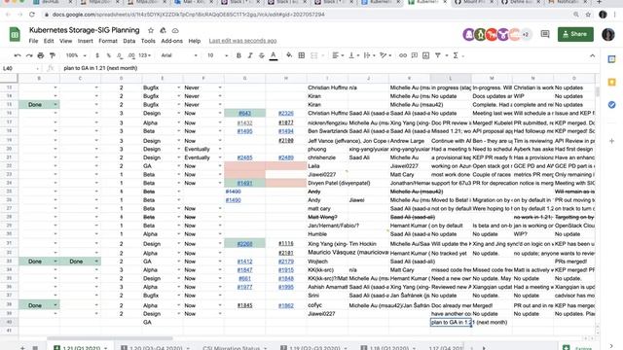This screenshot has height=350, width=623.
Task: Click the green Share button
Action: (575, 35)
